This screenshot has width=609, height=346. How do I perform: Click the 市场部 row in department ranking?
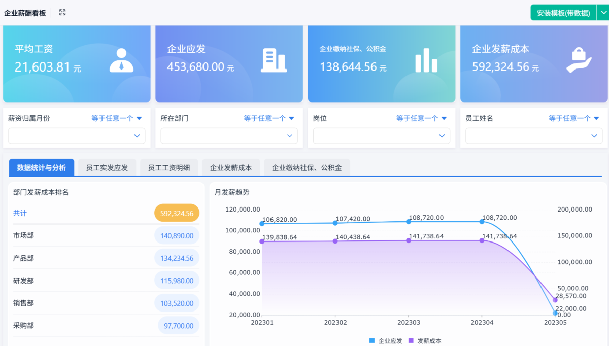(x=24, y=235)
